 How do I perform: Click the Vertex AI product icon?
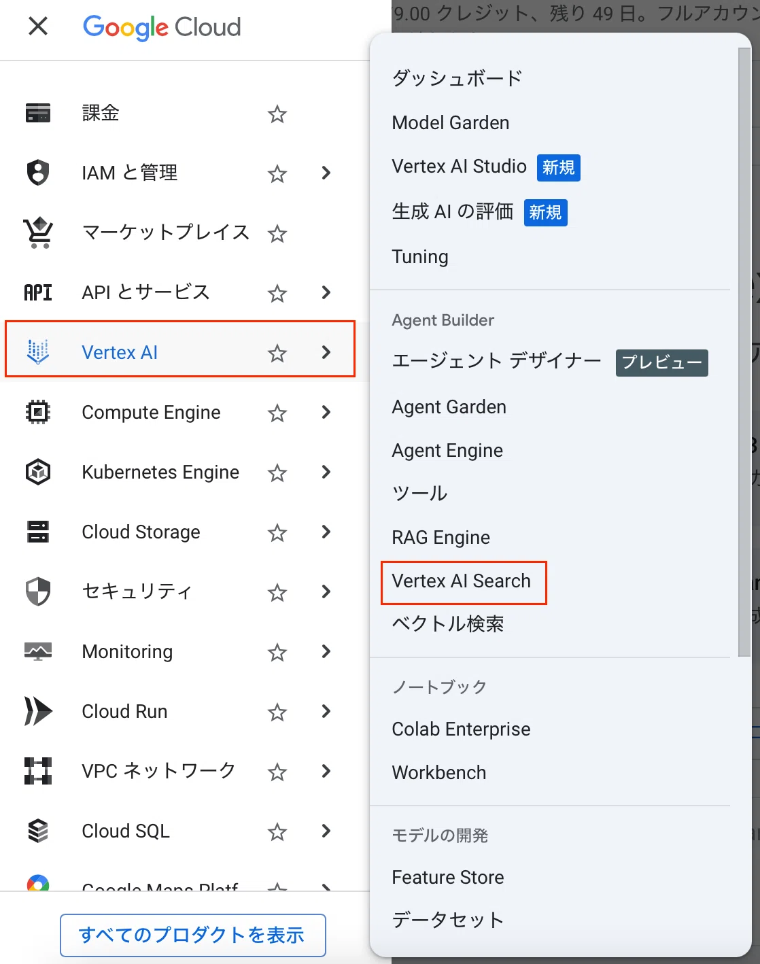click(38, 352)
